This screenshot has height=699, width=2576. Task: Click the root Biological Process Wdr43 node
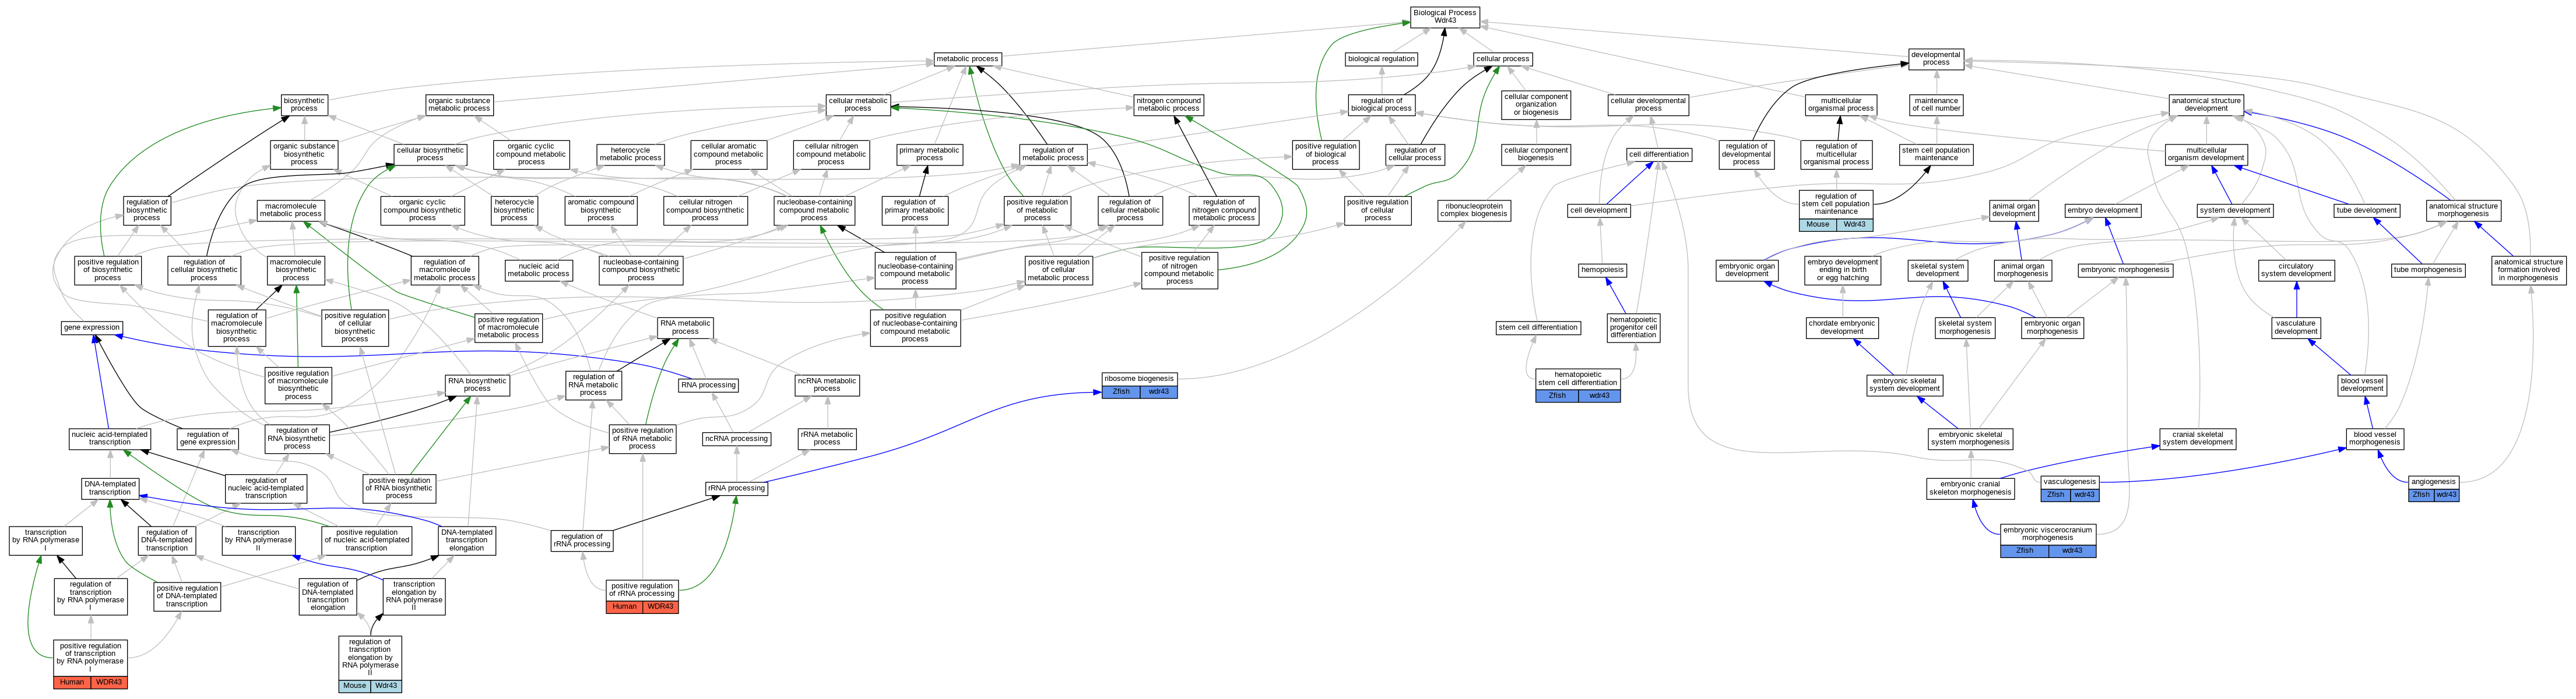click(1444, 16)
